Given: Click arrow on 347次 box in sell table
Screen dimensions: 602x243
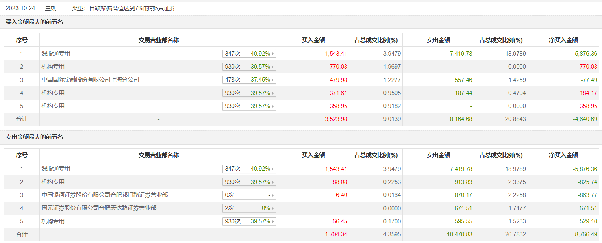Looking at the screenshot, I should pyautogui.click(x=273, y=169).
